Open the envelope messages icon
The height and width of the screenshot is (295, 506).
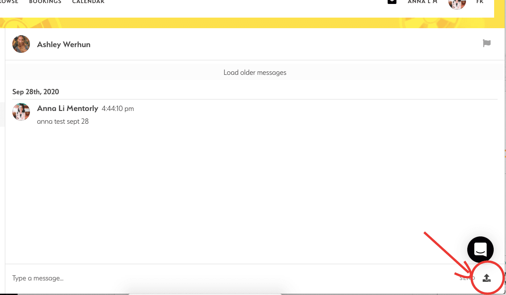392,2
